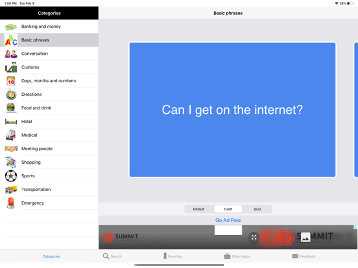358x268 pixels.
Task: Open the Categories tab label
Action: pos(51,256)
